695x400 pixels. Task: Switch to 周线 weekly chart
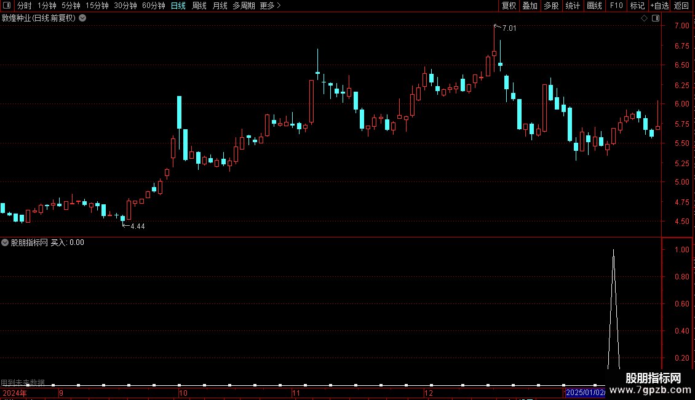[199, 6]
